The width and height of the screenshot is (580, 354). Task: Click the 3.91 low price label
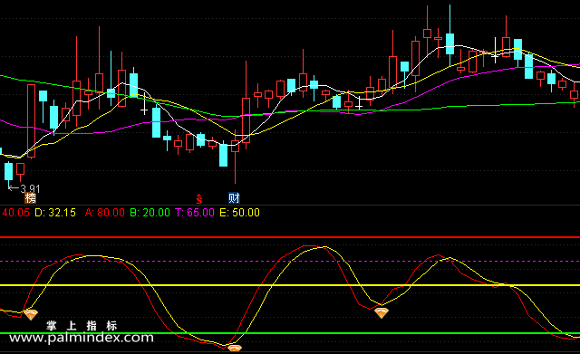[30, 189]
